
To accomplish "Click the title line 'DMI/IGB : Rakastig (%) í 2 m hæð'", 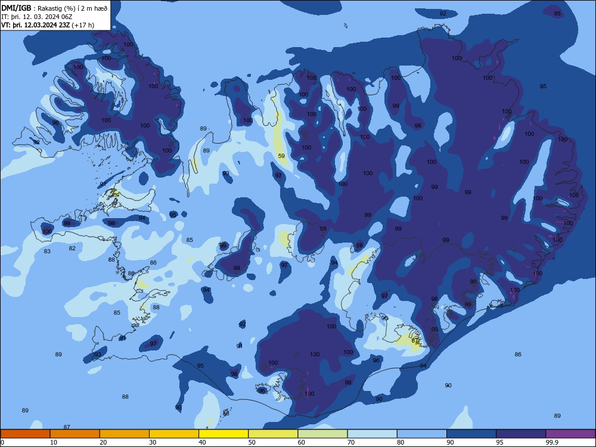I will click(x=54, y=8).
